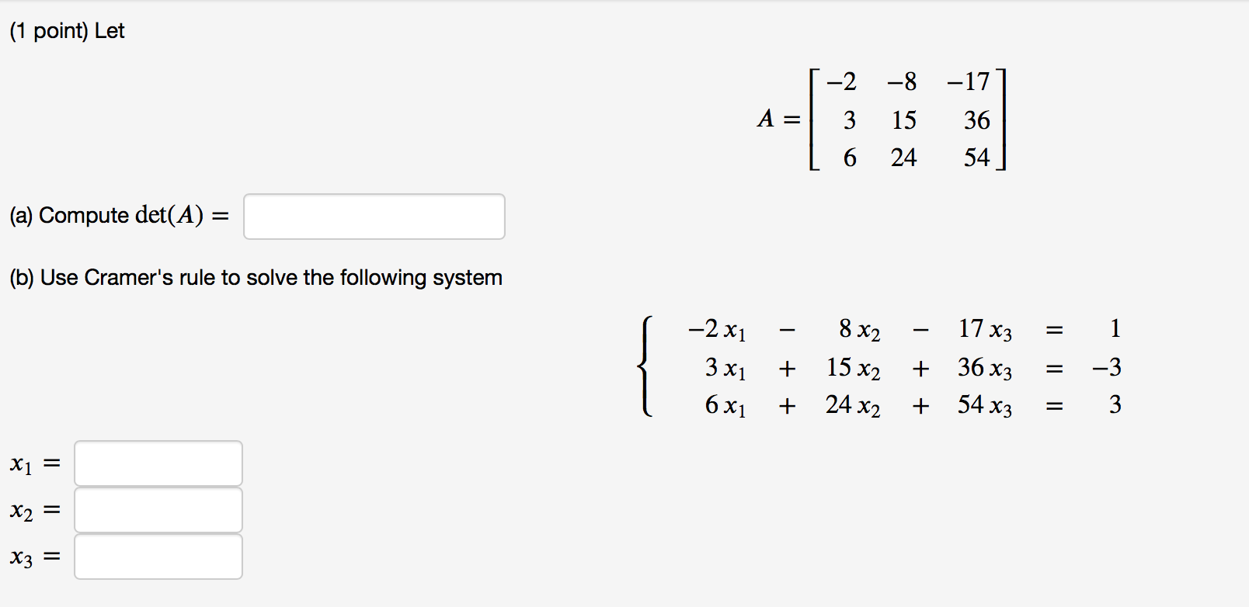
Task: Select the x1 answer box
Action: click(x=157, y=463)
